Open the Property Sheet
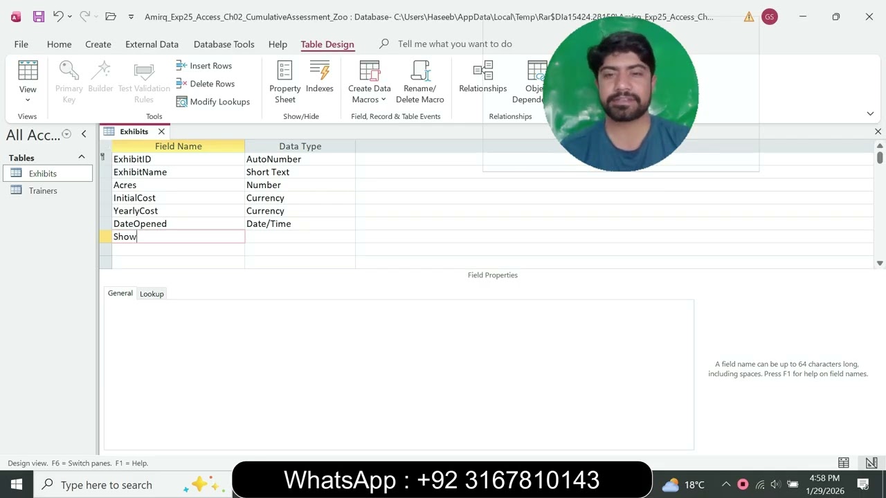The image size is (886, 498). [285, 82]
